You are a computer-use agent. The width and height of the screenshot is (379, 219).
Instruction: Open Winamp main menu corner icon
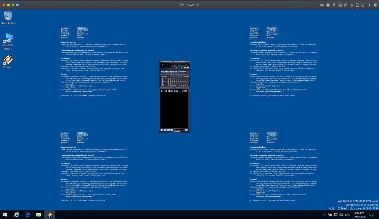coord(160,61)
